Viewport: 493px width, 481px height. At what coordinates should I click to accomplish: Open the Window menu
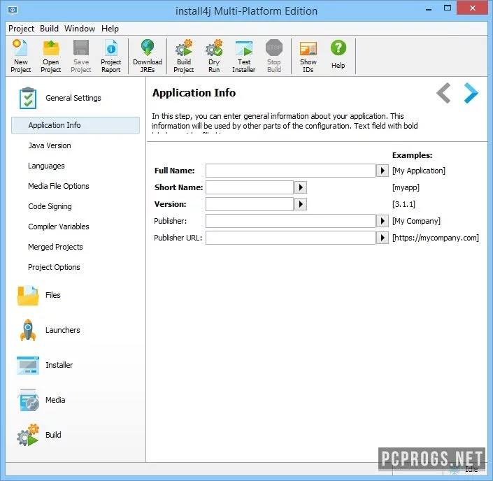80,29
